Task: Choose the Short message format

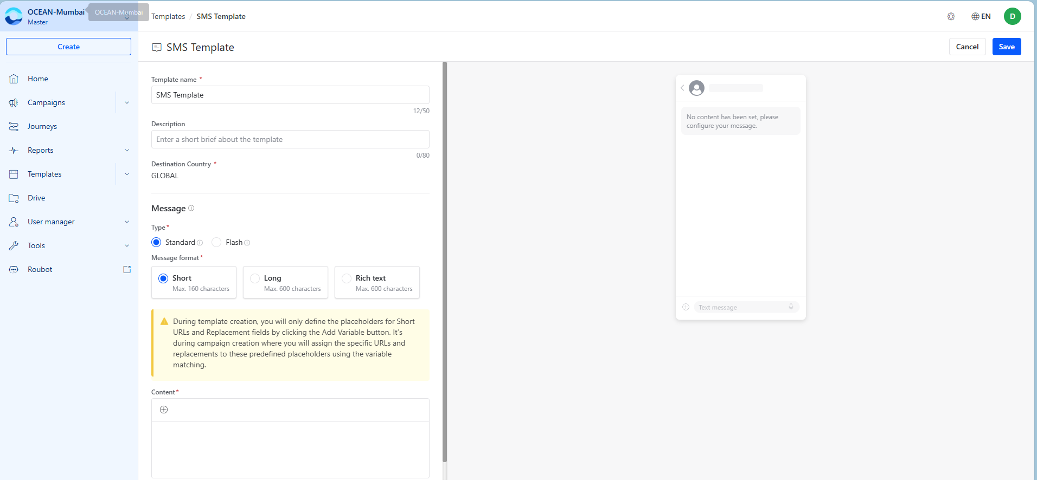Action: point(194,282)
